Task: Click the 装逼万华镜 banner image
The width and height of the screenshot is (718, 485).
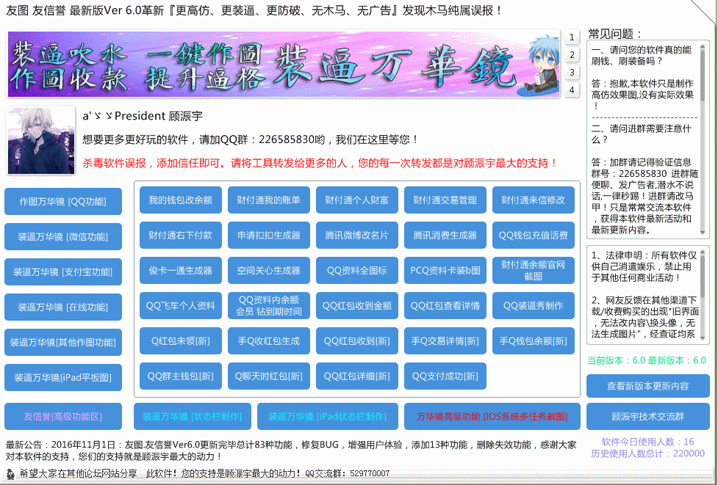Action: [284, 64]
